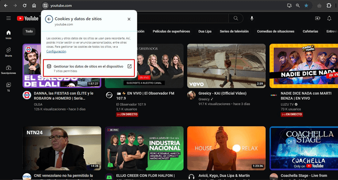The image size is (338, 180).
Task: Open the extensions puzzle icon
Action: (x=329, y=5)
